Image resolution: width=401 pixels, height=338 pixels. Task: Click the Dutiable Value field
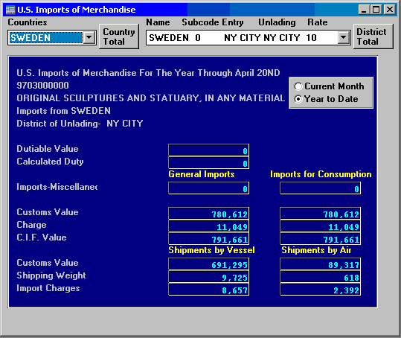coord(208,150)
